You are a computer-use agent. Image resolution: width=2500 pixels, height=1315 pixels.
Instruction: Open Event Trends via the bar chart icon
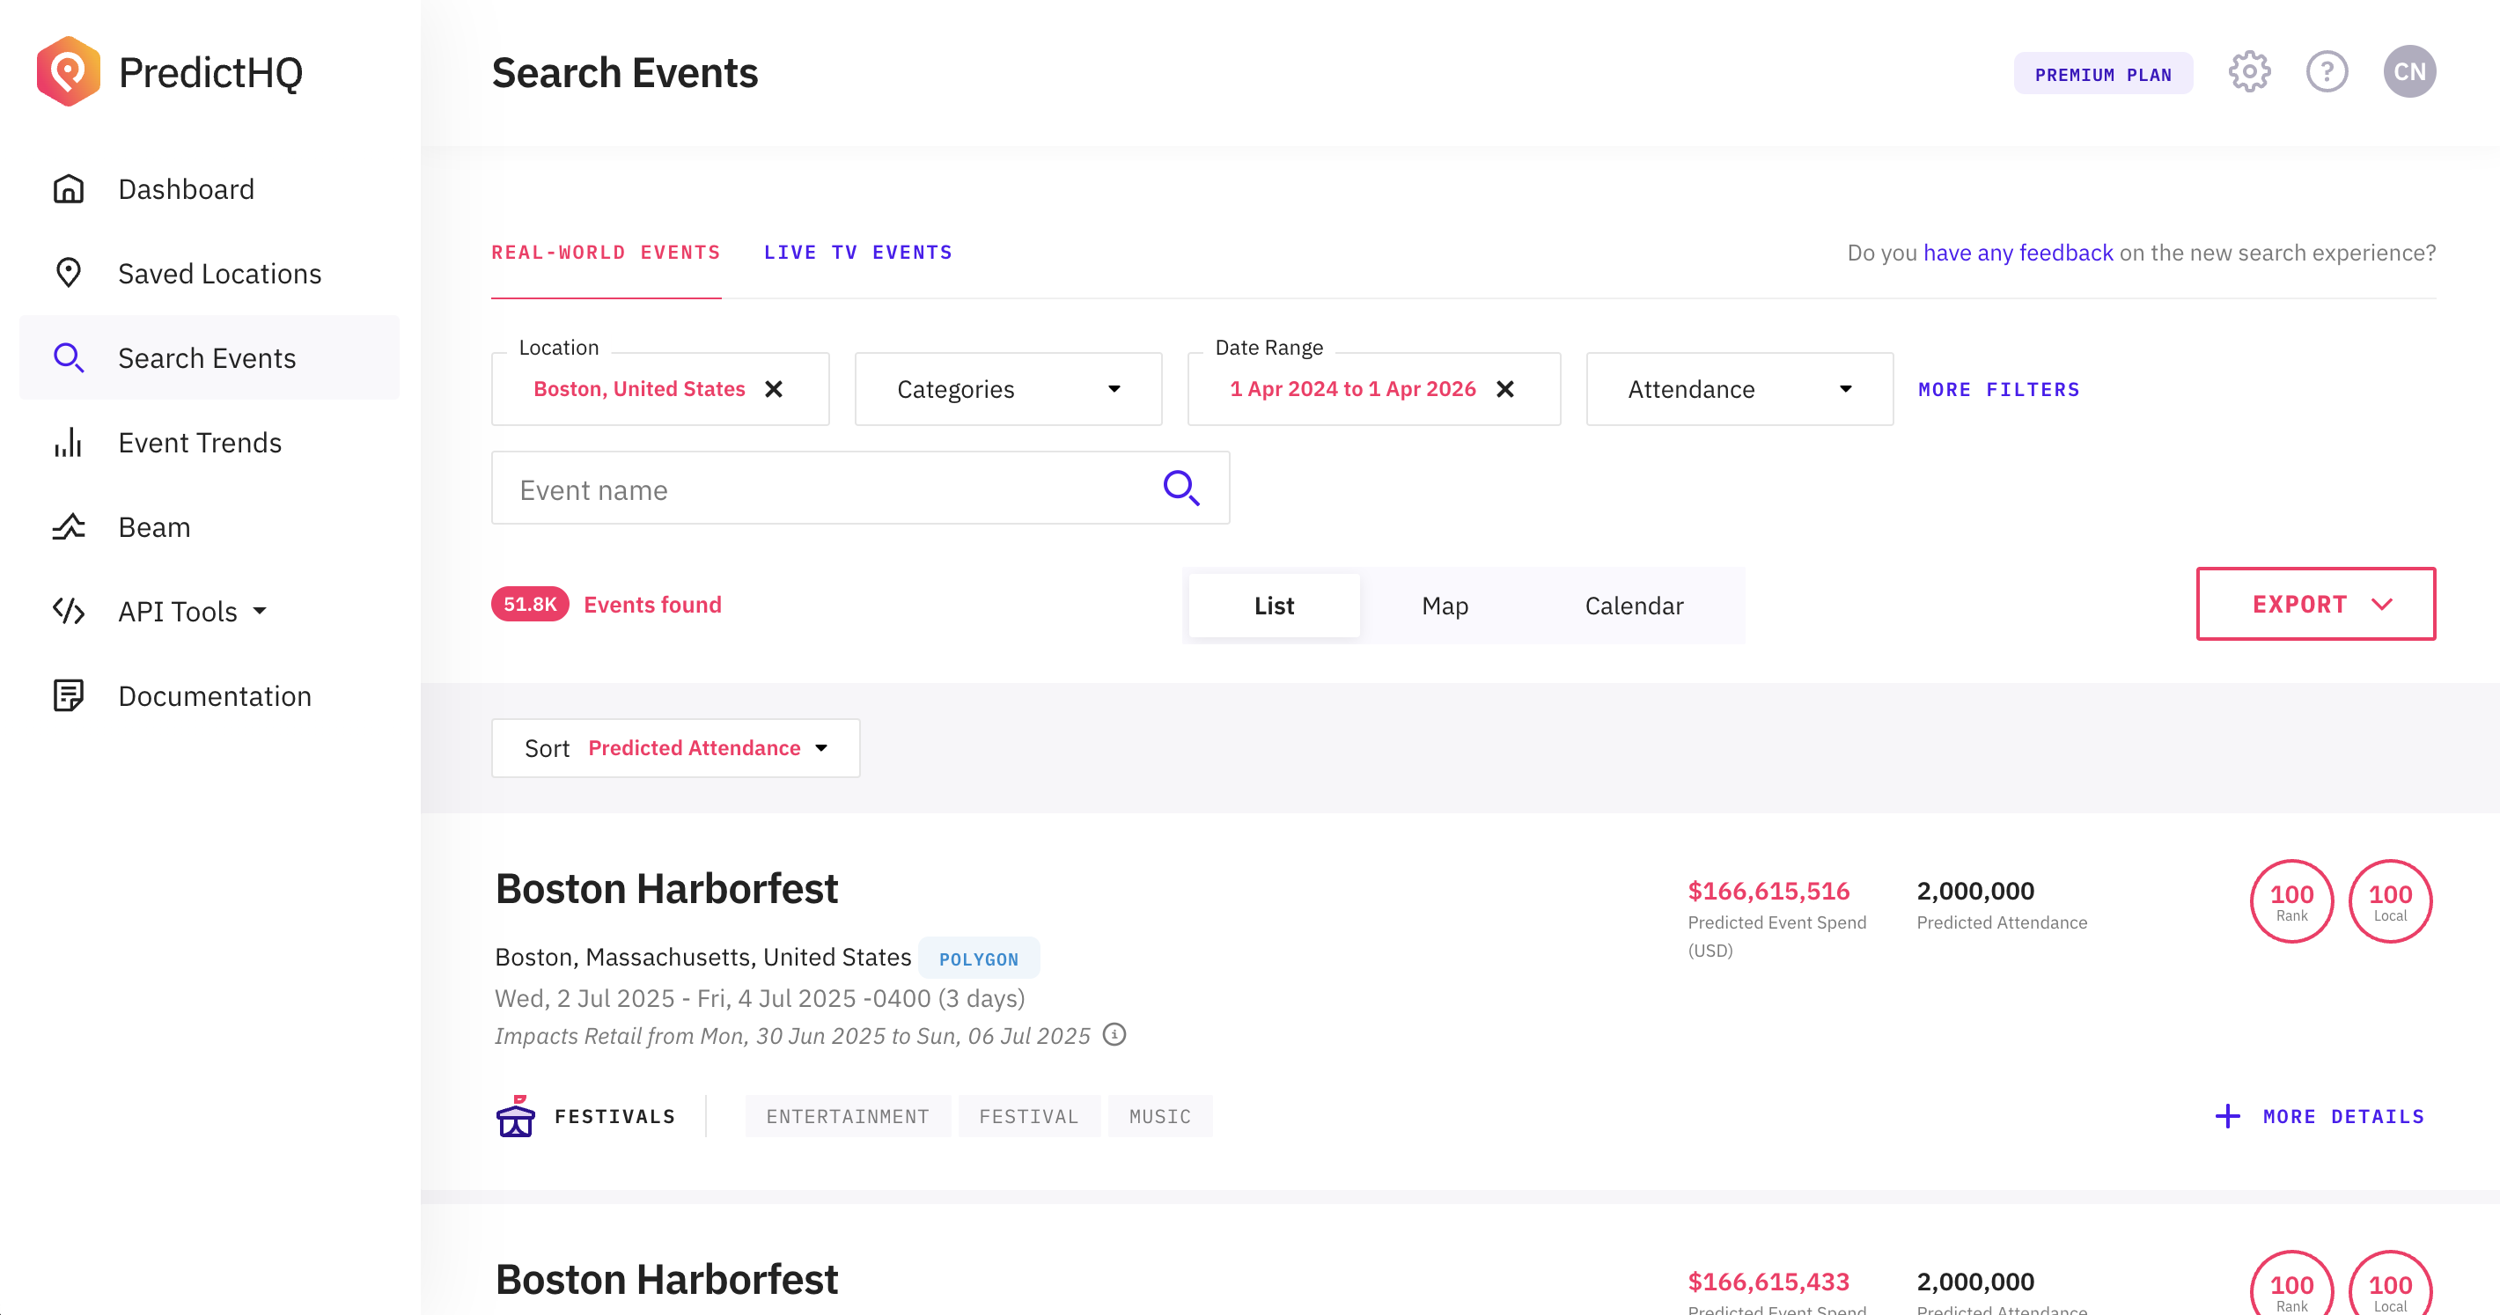pyautogui.click(x=68, y=443)
